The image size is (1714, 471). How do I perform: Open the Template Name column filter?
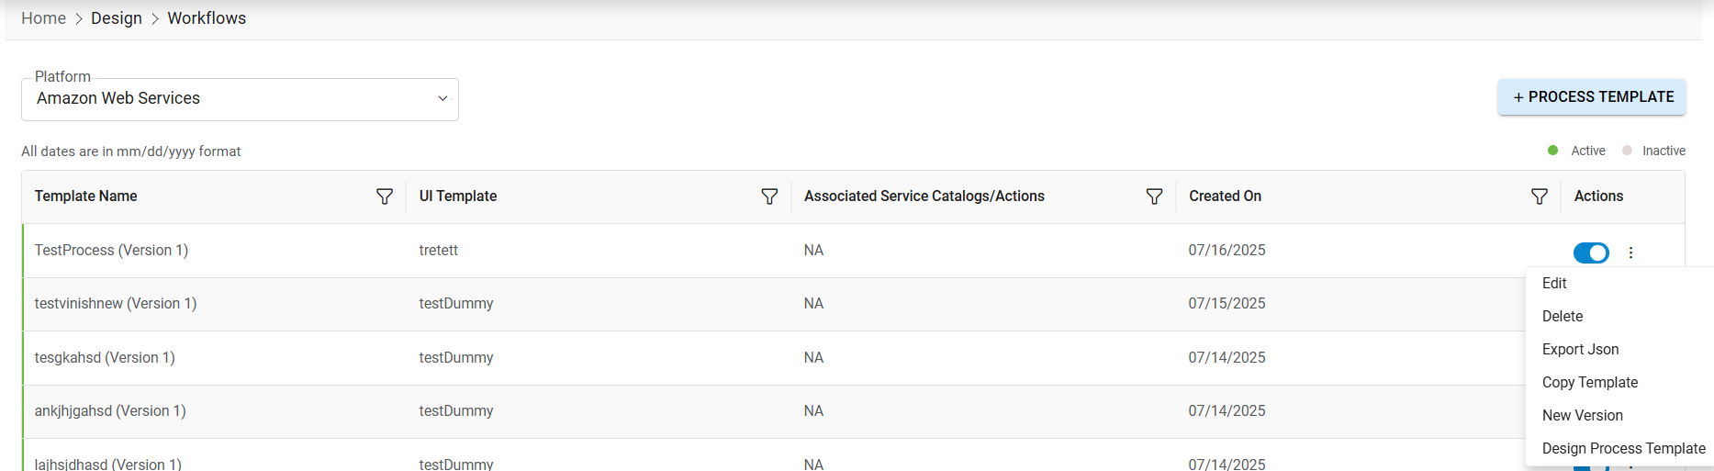[385, 196]
